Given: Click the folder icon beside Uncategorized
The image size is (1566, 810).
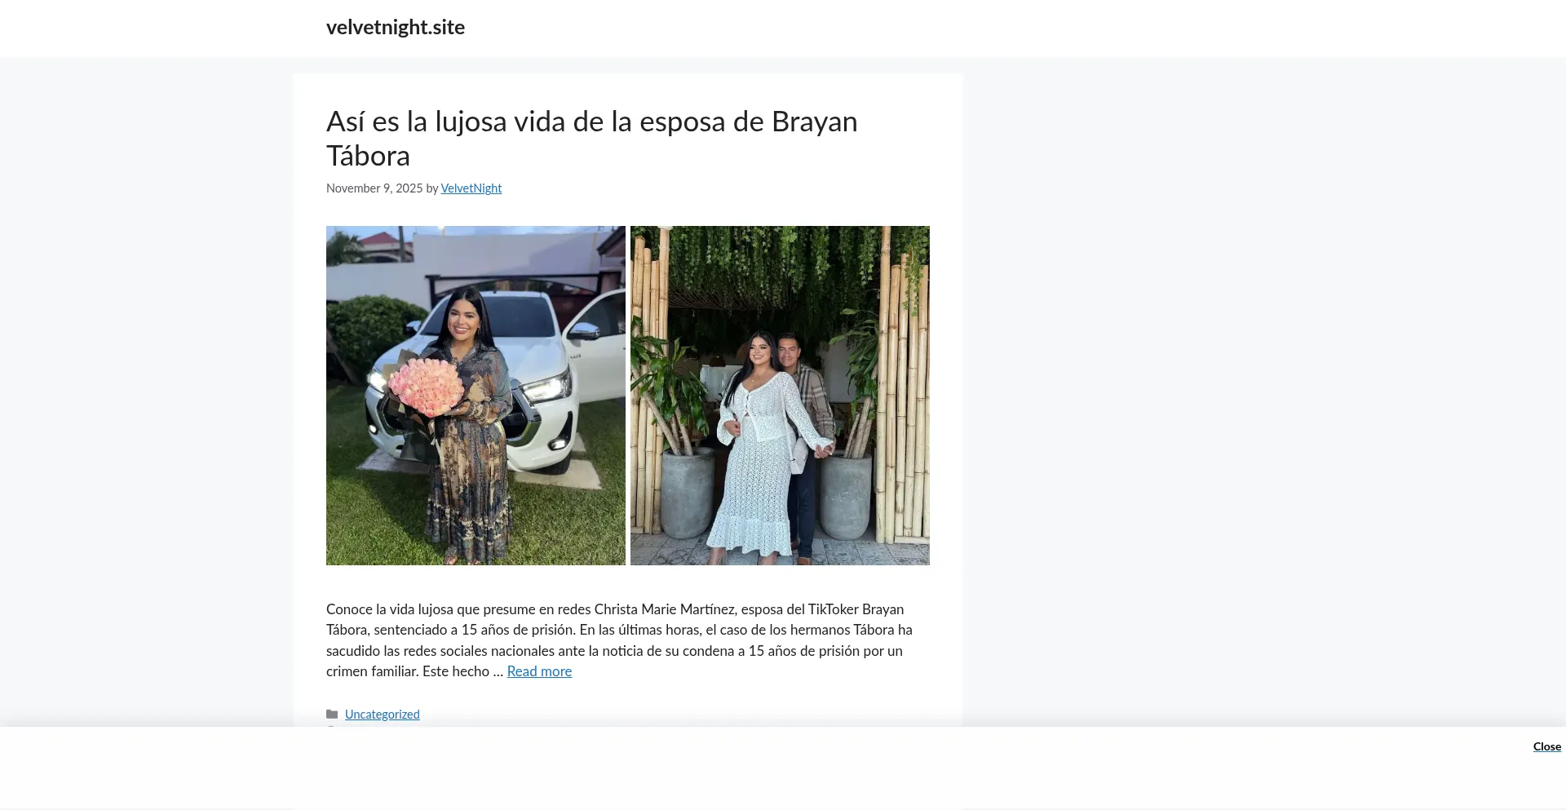Looking at the screenshot, I should tap(332, 715).
